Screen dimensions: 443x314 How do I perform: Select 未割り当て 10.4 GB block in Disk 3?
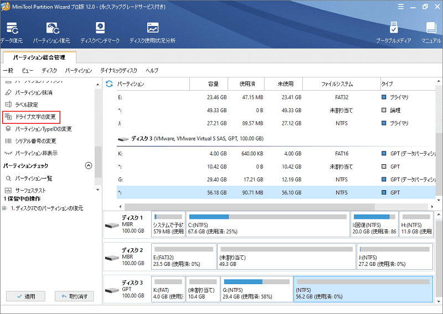click(203, 289)
